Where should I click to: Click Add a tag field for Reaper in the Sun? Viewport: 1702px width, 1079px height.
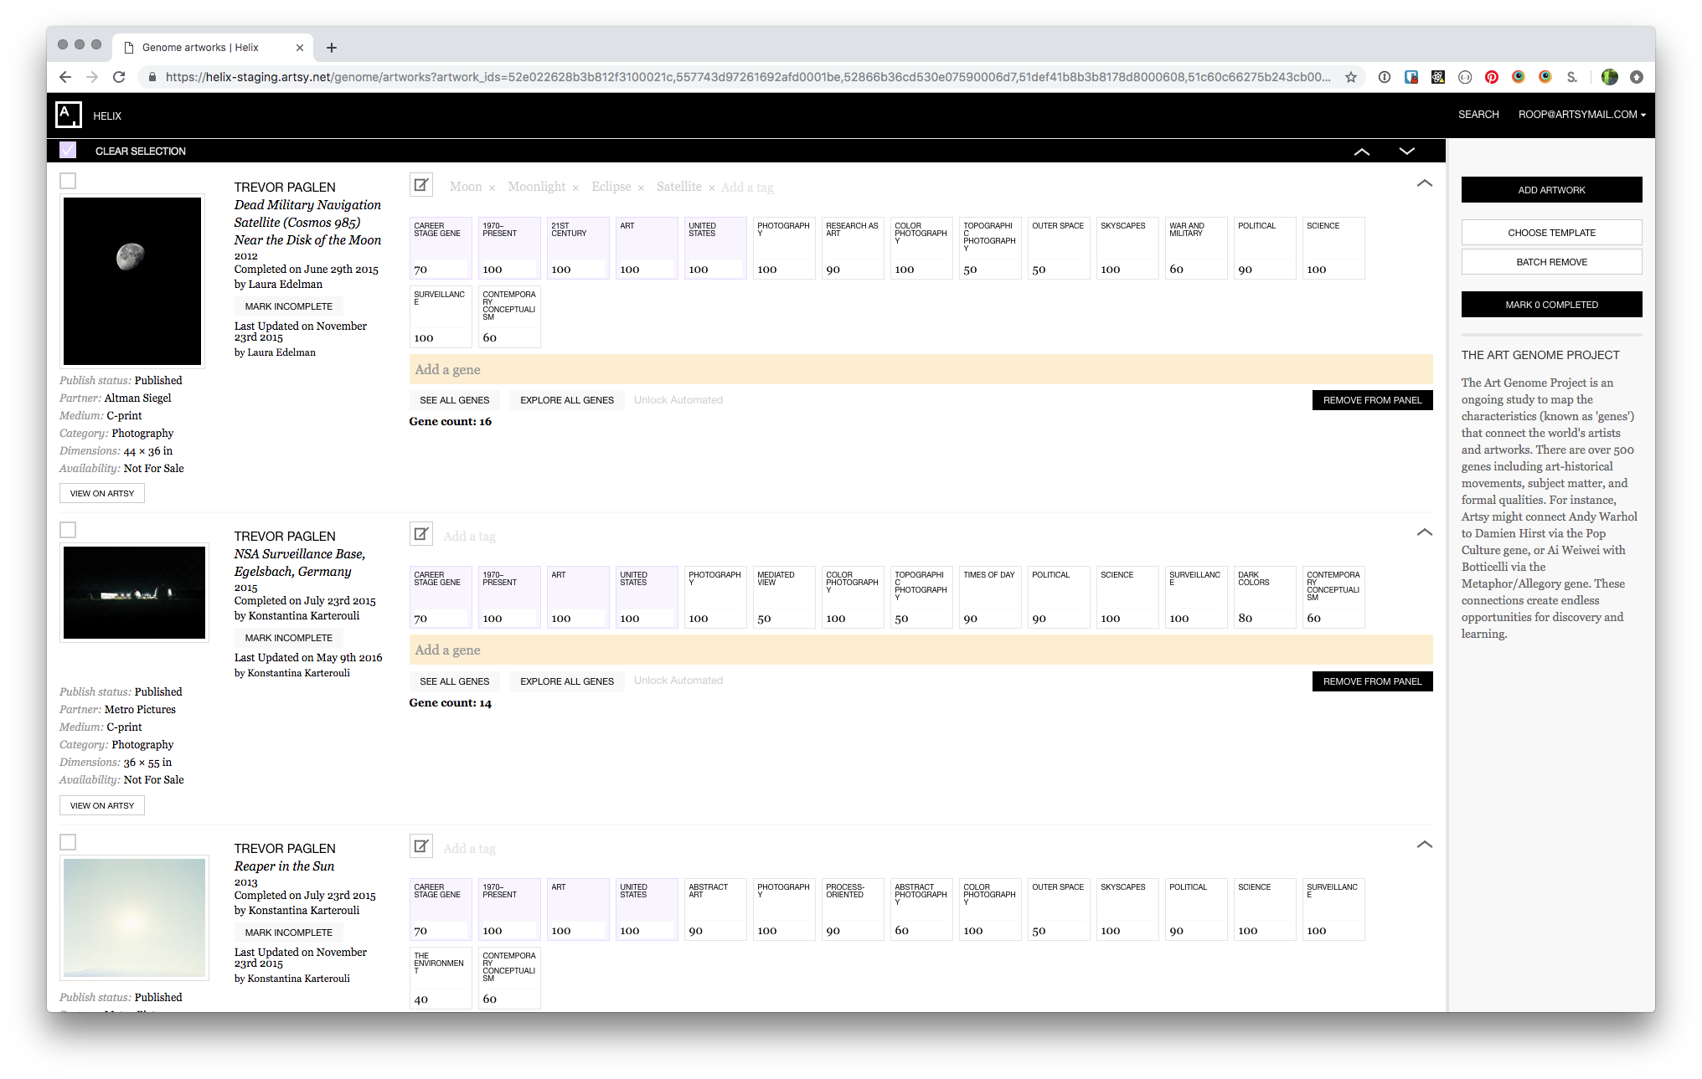(469, 849)
